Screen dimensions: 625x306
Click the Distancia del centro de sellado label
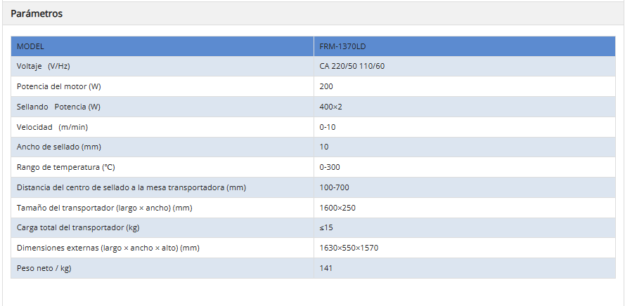coord(131,187)
